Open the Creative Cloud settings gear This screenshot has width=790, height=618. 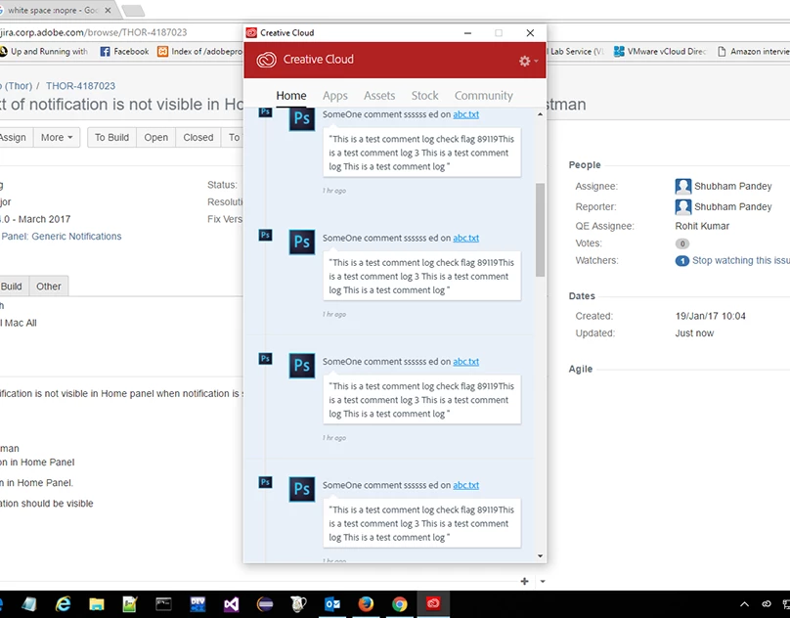pos(526,61)
